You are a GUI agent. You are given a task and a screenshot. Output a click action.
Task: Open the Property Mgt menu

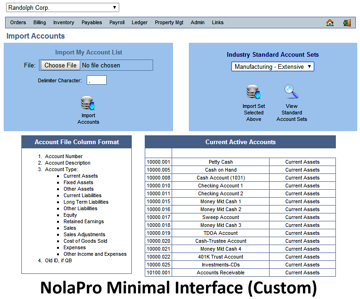[169, 22]
